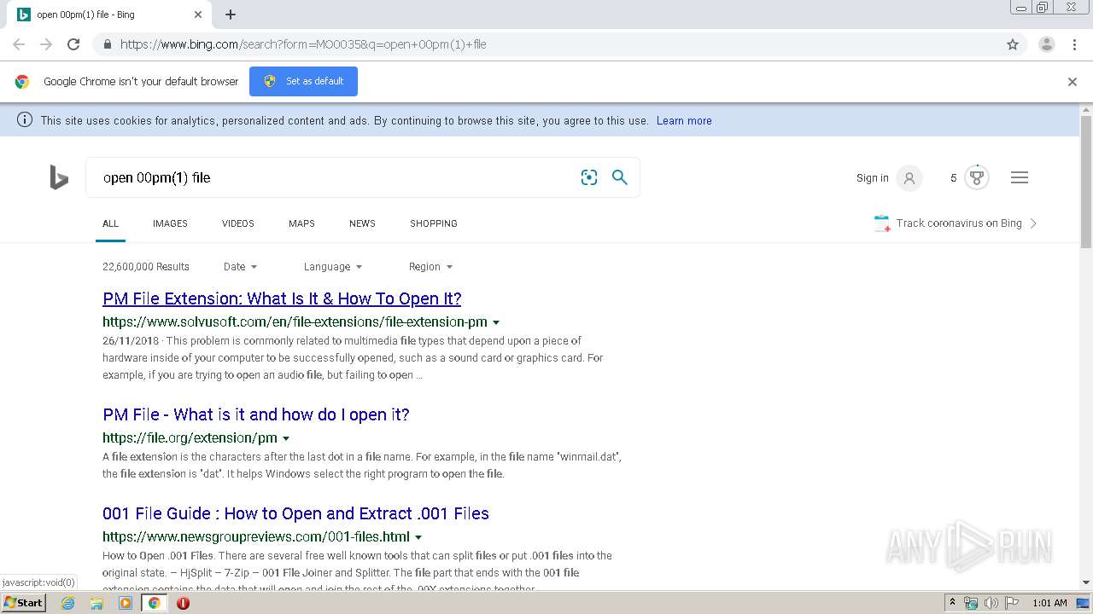The width and height of the screenshot is (1093, 614).
Task: Click the 22,600,000 Results text
Action: click(x=146, y=267)
